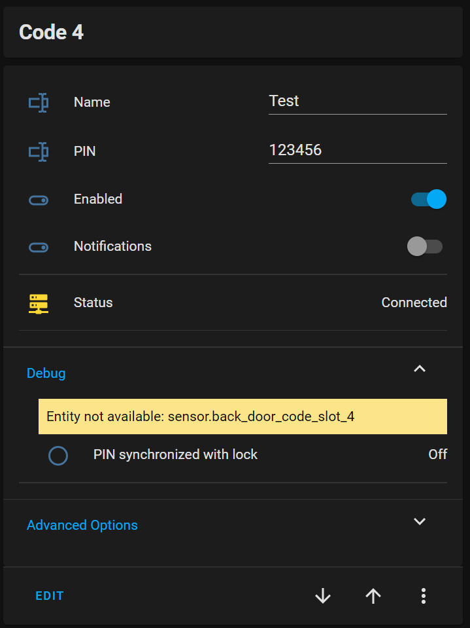Move Code 4 up using the up arrow

pos(373,596)
